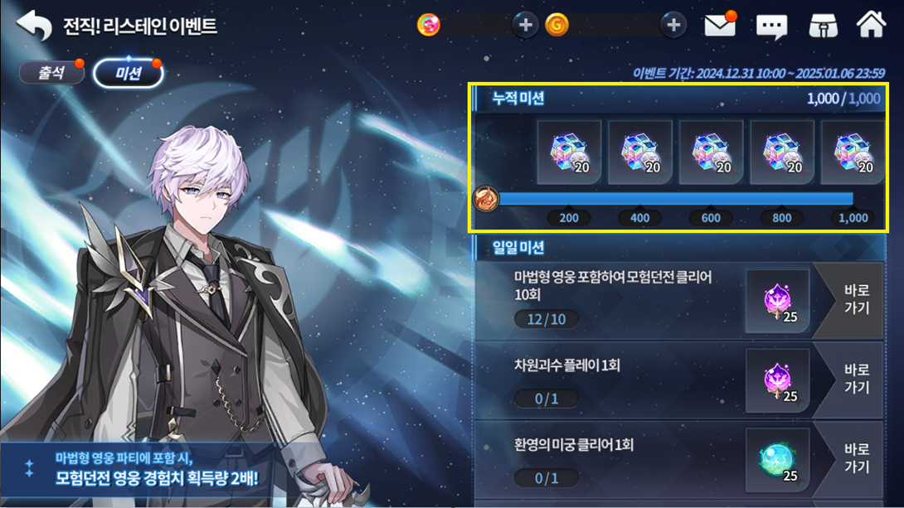Screen dimensions: 904x508
Task: Claim the 200 point cube reward
Action: pyautogui.click(x=569, y=152)
